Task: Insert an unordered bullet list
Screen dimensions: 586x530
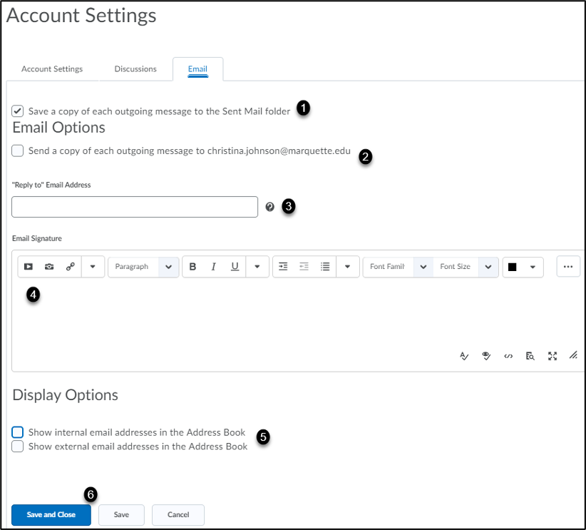Action: tap(325, 267)
